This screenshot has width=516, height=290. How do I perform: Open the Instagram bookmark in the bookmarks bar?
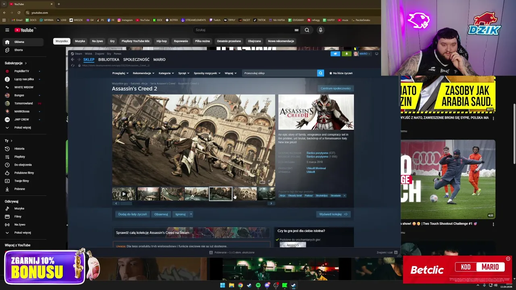pos(125,20)
